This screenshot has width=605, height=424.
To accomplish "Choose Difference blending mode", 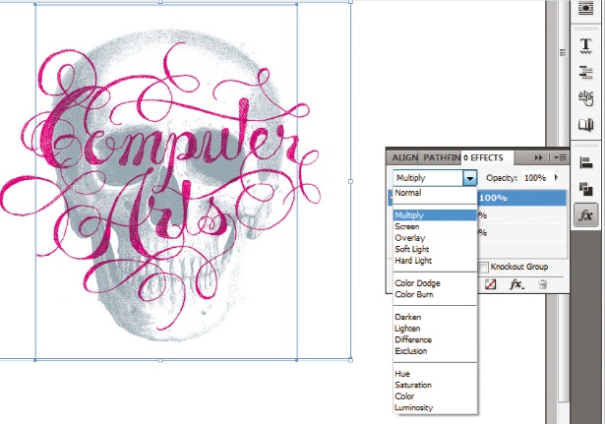I will 435,339.
